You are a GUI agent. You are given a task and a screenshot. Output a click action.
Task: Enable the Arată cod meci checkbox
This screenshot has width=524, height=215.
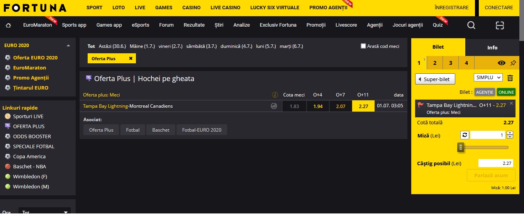pos(363,46)
